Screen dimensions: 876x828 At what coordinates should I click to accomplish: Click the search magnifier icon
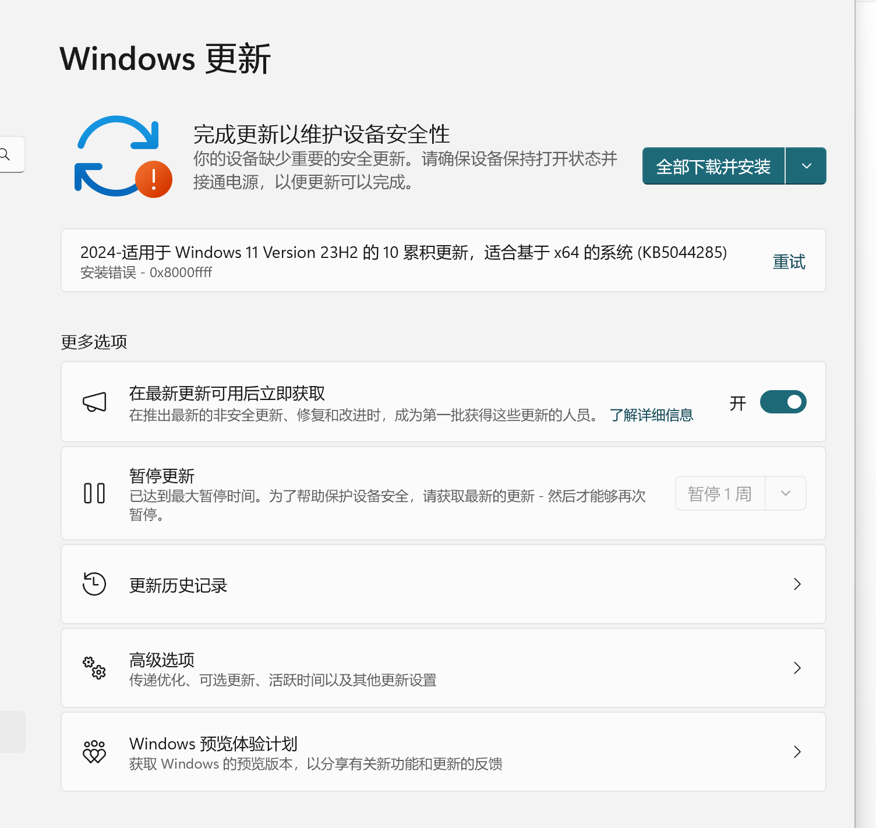coord(5,154)
